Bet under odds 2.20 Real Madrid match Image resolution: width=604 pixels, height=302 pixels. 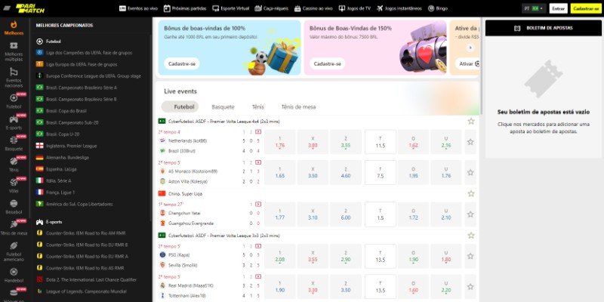pyautogui.click(x=446, y=287)
